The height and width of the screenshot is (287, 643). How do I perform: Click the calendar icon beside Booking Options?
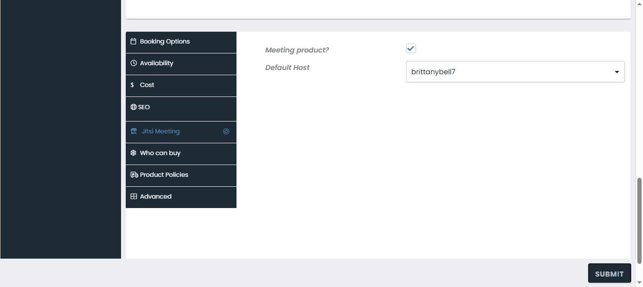coord(133,42)
